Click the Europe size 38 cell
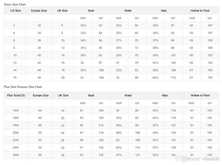Image resolution: width=222 pixels, height=165 pixels. click(x=39, y=48)
